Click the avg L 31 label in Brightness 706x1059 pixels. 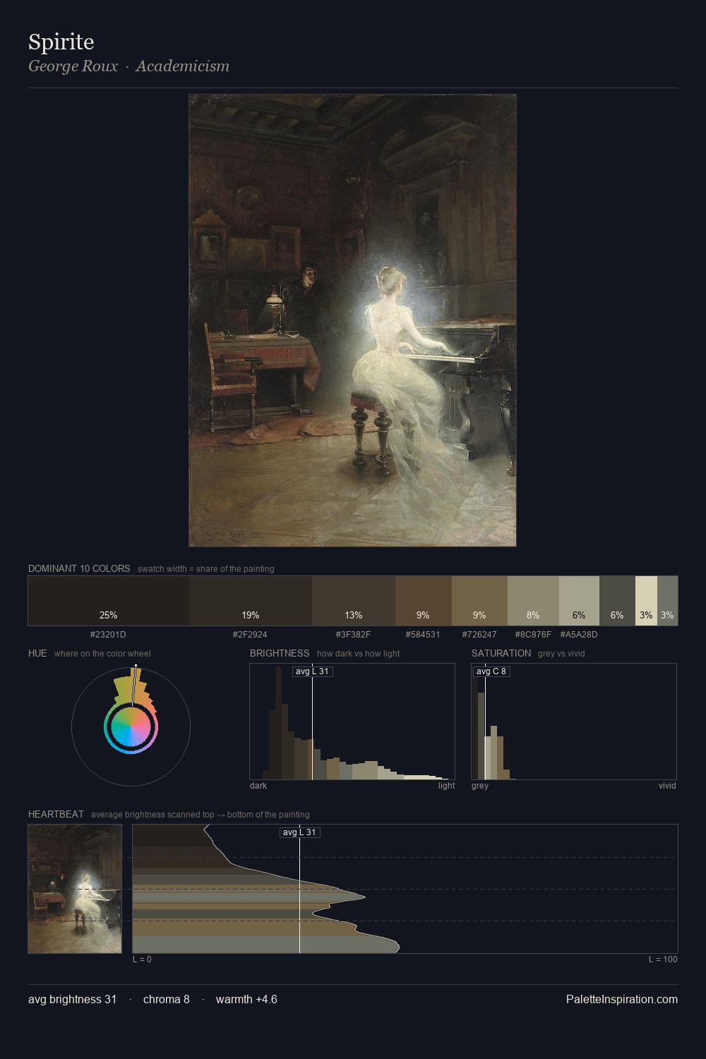click(312, 671)
